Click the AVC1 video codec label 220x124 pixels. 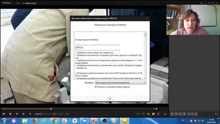point(61,114)
